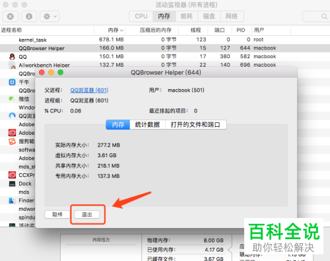Image resolution: width=330 pixels, height=261 pixels.
Task: Open the gear actions dropdown
Action: point(49,17)
